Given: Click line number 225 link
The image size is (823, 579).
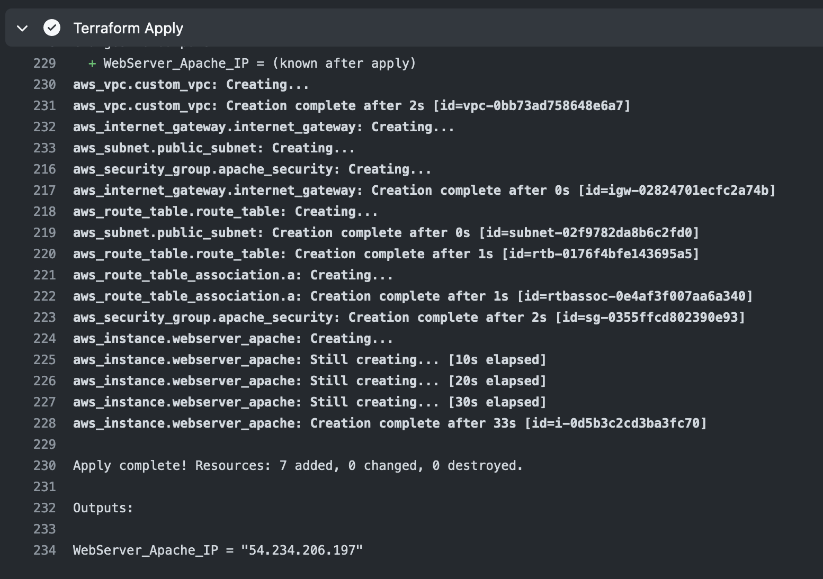Looking at the screenshot, I should pos(44,360).
